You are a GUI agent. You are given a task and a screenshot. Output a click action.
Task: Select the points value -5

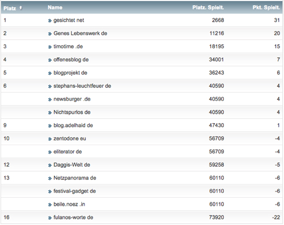click(277, 165)
